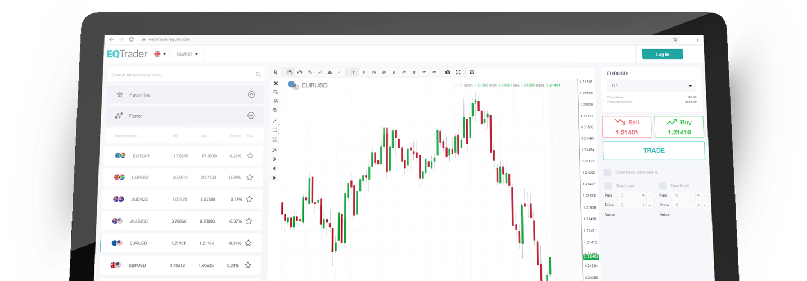
Task: Open the language flag dropdown
Action: (160, 55)
